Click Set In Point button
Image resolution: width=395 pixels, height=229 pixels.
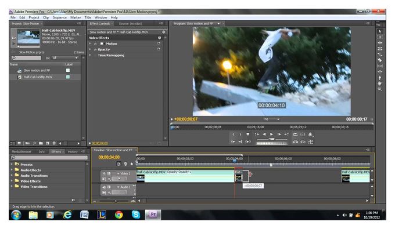(234, 135)
